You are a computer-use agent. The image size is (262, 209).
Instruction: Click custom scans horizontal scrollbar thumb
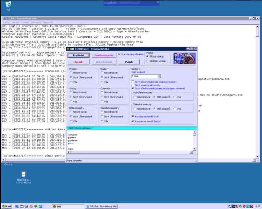tap(105, 152)
